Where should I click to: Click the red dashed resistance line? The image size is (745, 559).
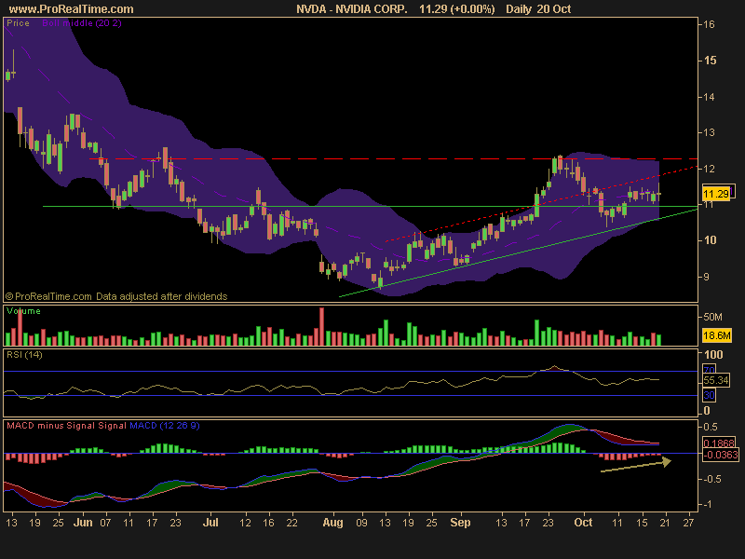click(x=394, y=158)
